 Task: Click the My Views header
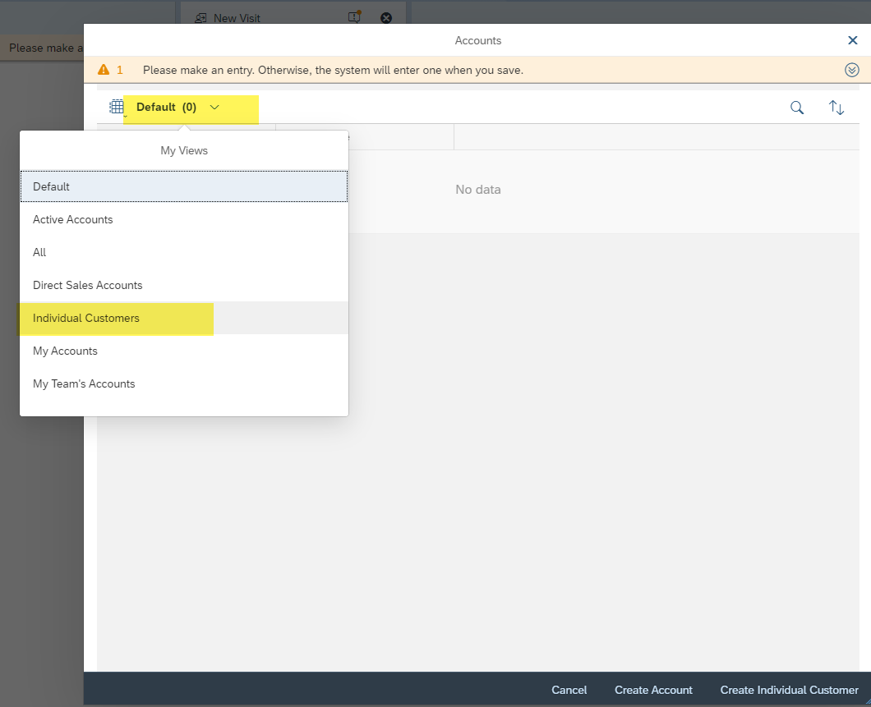tap(184, 150)
